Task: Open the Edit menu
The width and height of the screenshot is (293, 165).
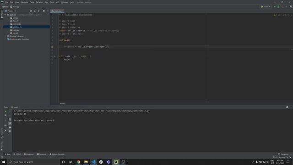Action: 11,2
